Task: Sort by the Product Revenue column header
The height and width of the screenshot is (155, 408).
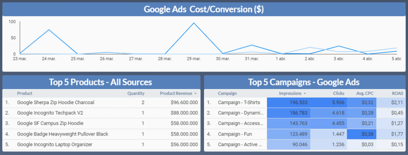Action: [x=176, y=93]
